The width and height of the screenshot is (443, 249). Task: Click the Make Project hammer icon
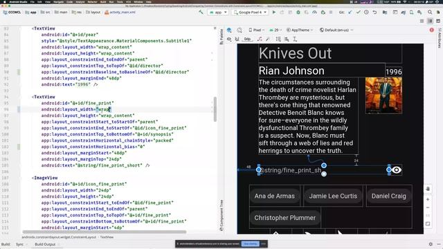pos(201,12)
